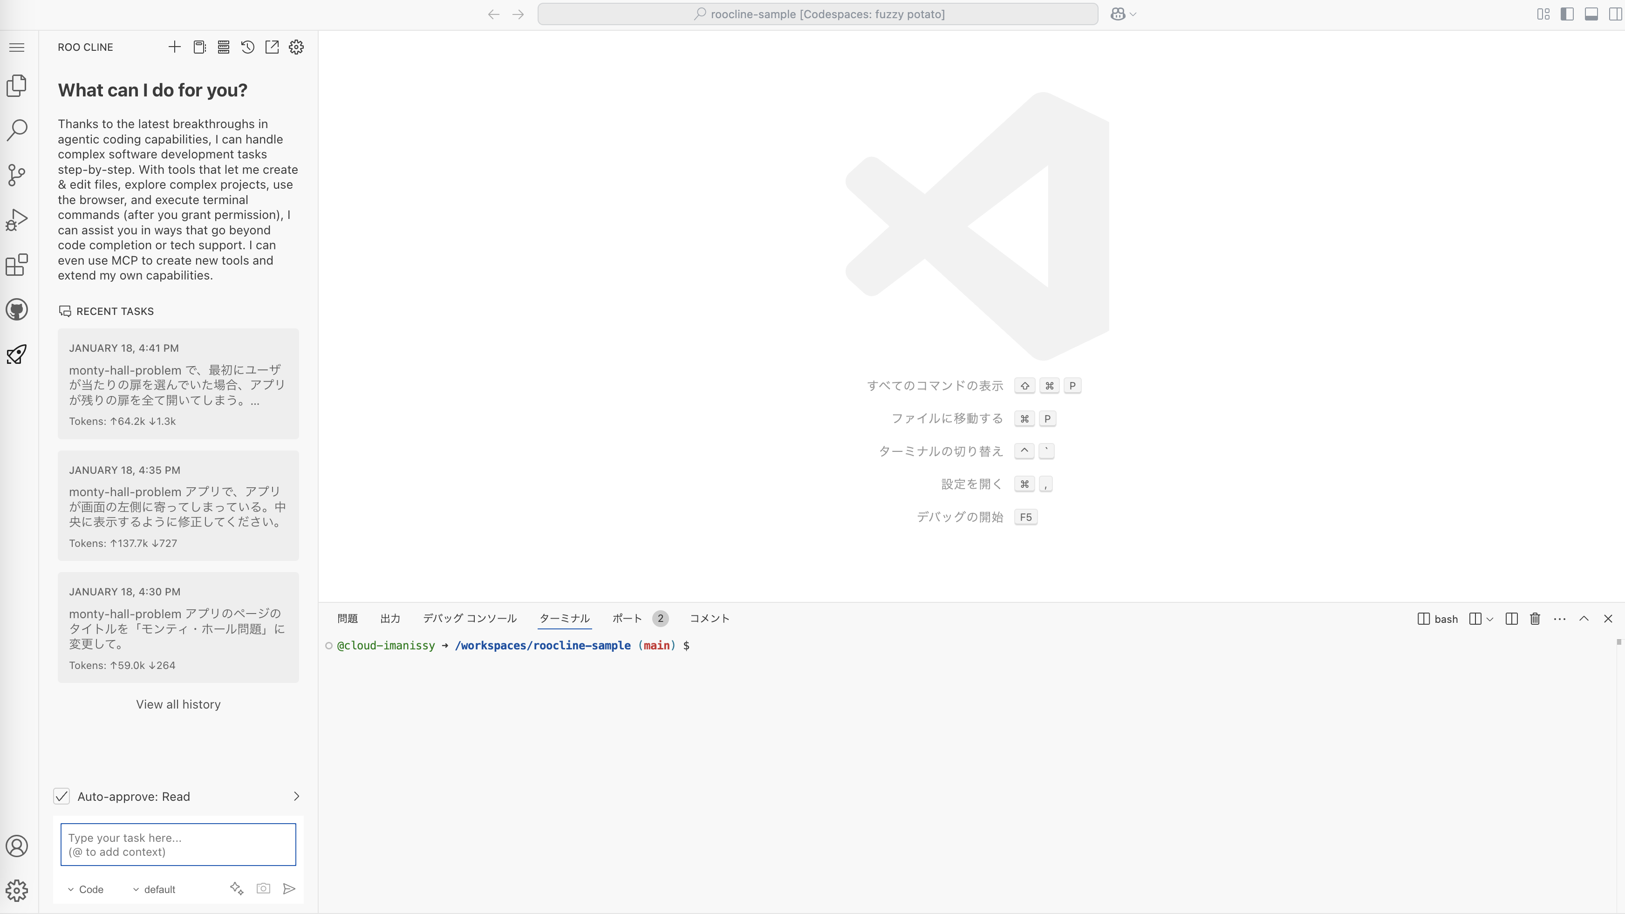Open Extensions view from Activity Bar
This screenshot has width=1625, height=914.
[17, 265]
